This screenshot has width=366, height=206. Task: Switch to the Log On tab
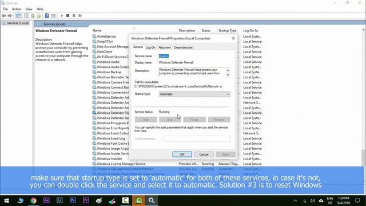coord(150,47)
